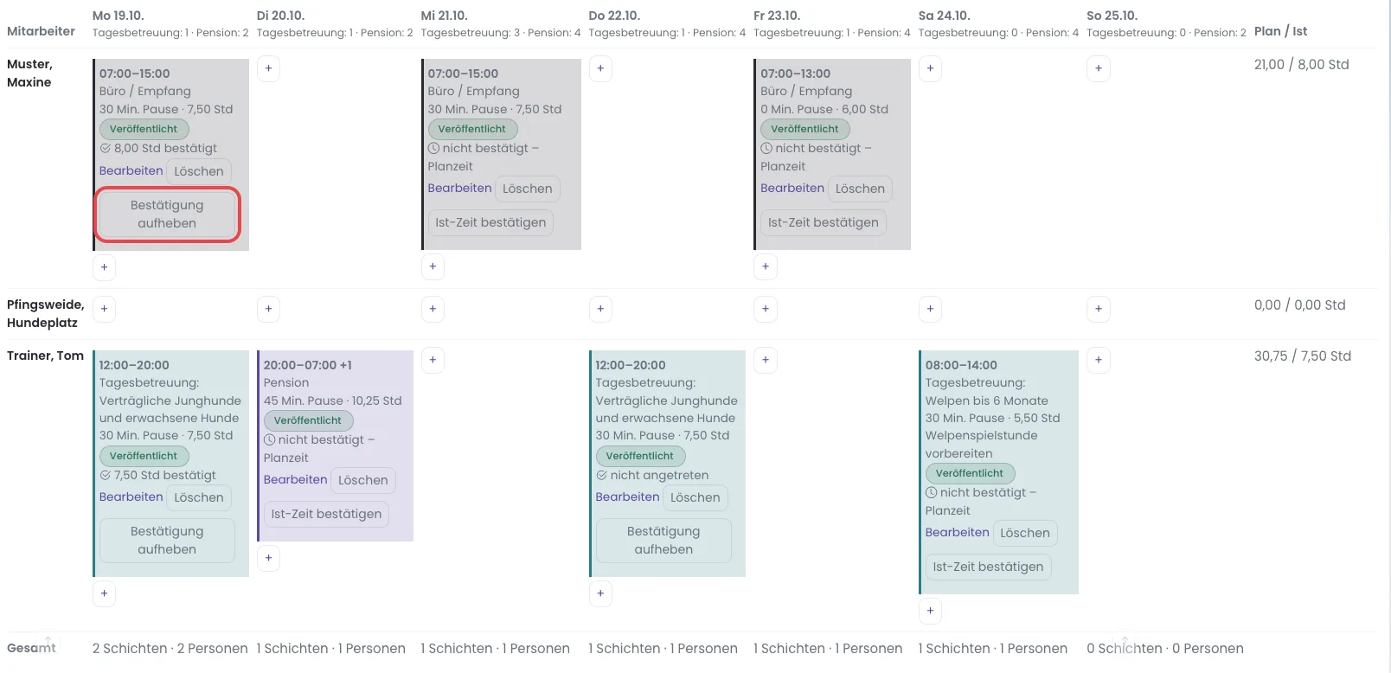The width and height of the screenshot is (1391, 673).
Task: Add shift for Maxine Muster on Thursday 22.10.
Action: (x=600, y=68)
